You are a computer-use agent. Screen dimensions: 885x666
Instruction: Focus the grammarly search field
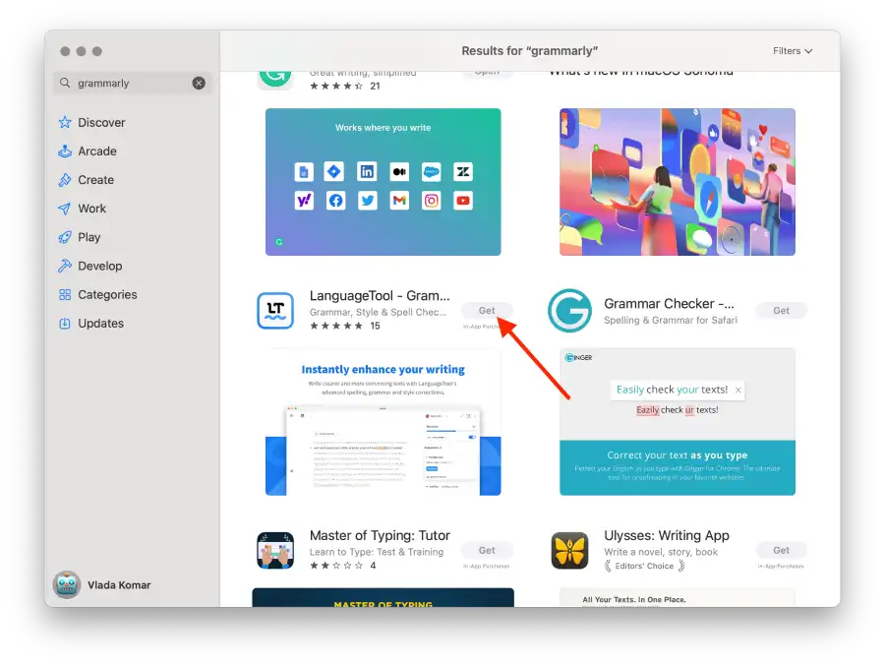click(x=132, y=83)
